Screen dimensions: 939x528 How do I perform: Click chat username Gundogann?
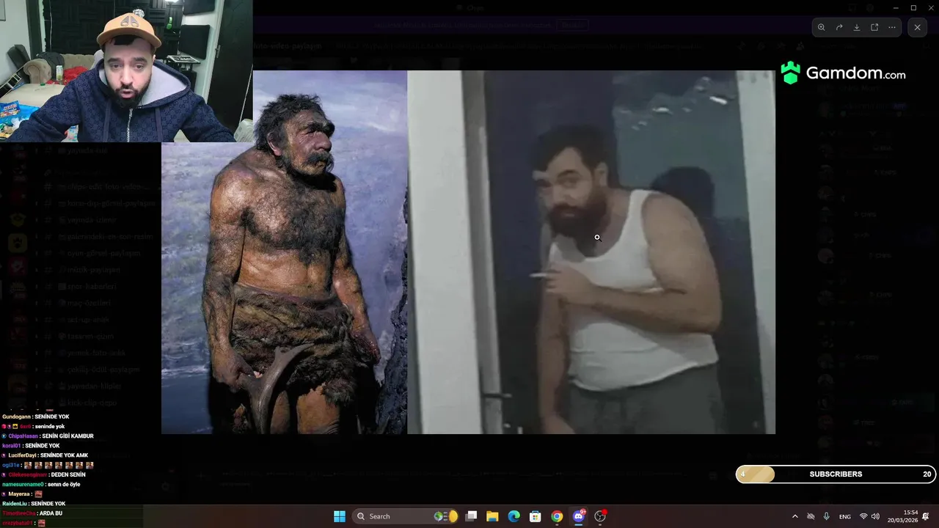[17, 417]
